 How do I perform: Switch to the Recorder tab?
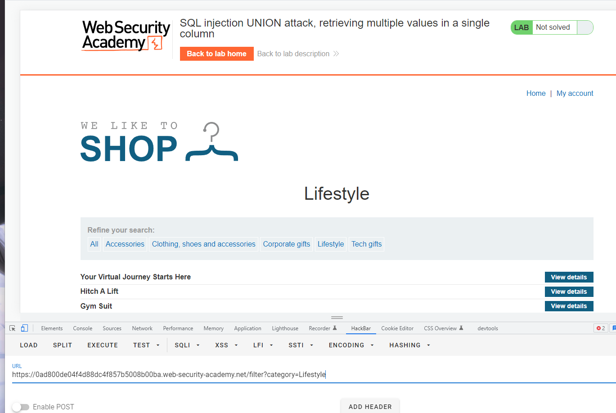pos(323,328)
